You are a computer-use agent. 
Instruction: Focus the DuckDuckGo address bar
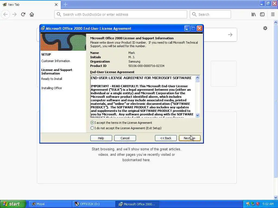pos(121,14)
